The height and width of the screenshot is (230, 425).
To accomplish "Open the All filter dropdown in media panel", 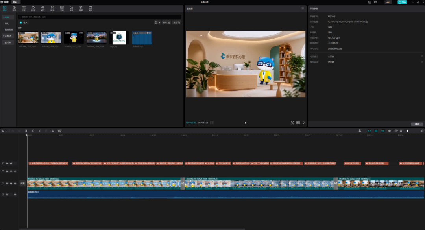I will [177, 22].
